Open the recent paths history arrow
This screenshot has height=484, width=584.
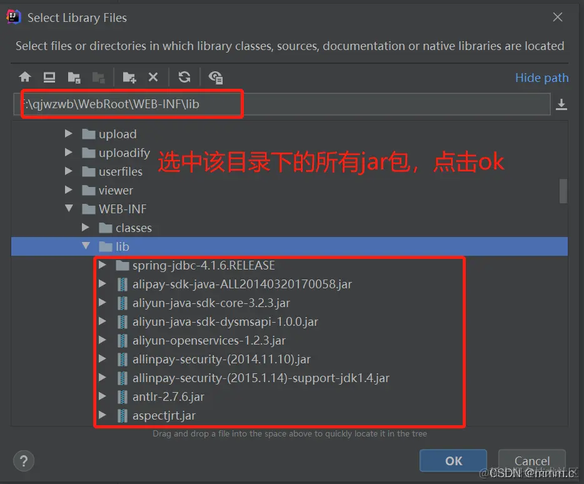coord(561,104)
